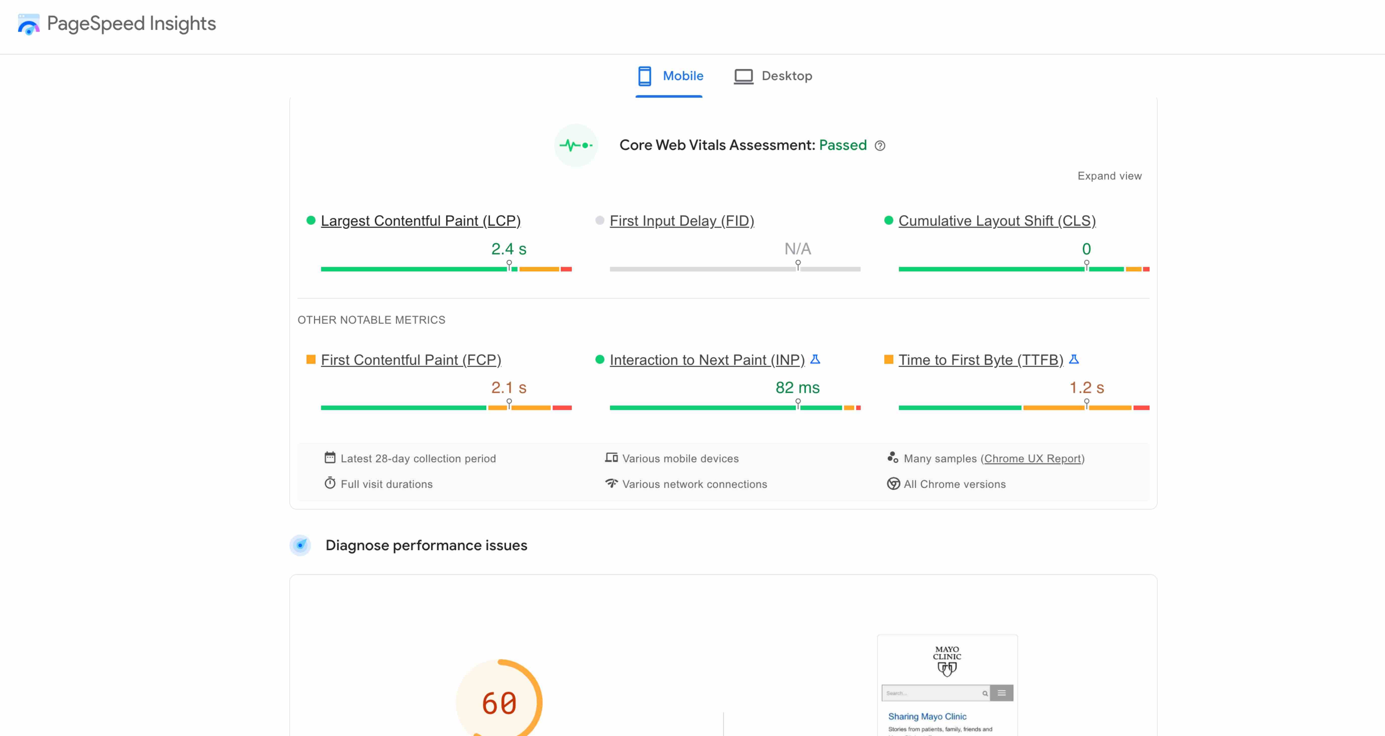Viewport: 1385px width, 736px height.
Task: Open the First Input Delay (FID) link
Action: [x=682, y=221]
